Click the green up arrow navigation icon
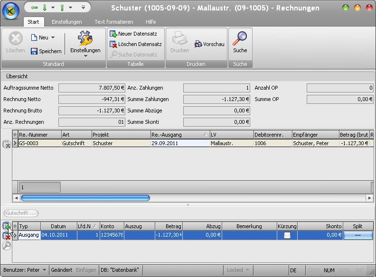376x277 pixels. [x=62, y=8]
